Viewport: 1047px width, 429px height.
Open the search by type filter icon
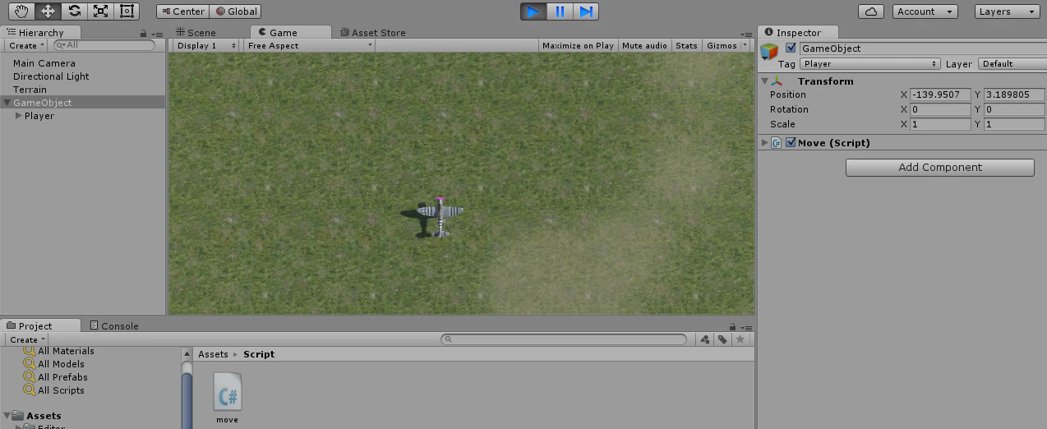click(x=705, y=339)
